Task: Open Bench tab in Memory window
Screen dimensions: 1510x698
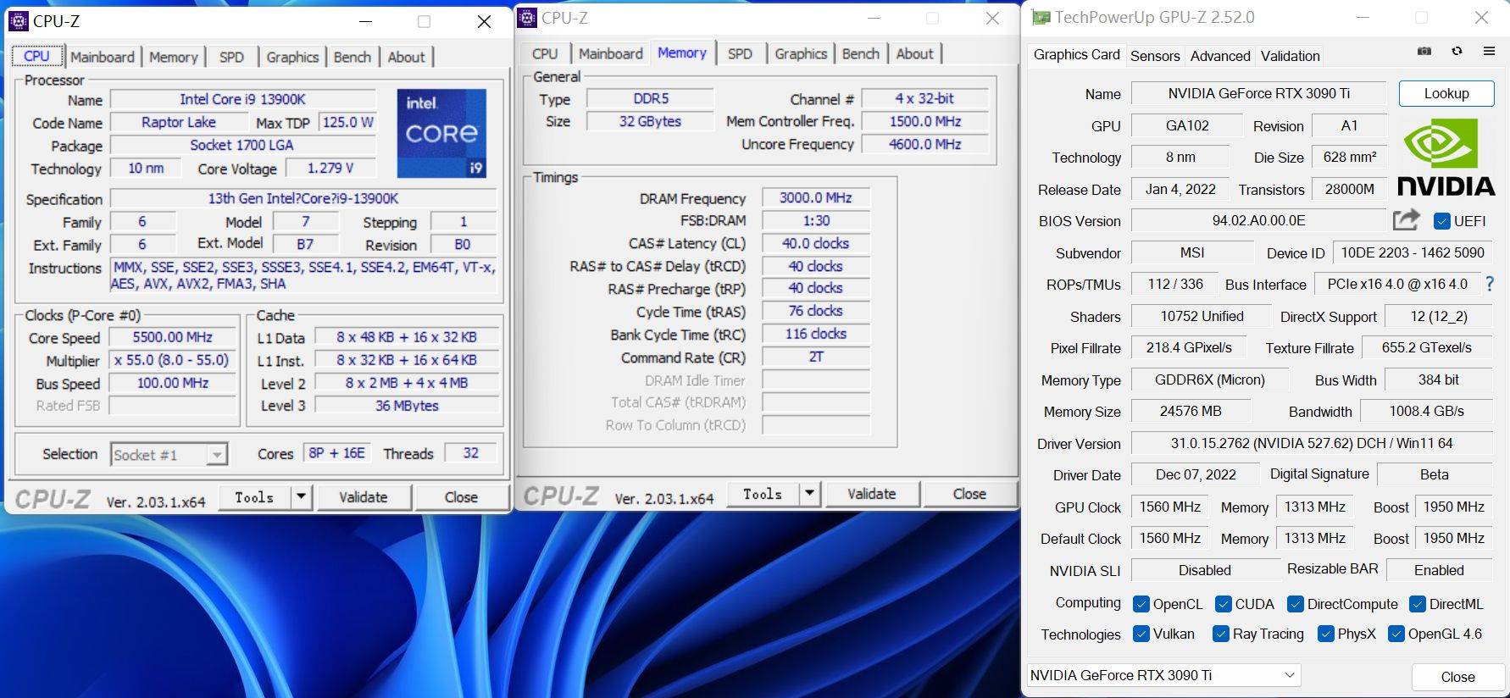Action: click(x=861, y=53)
